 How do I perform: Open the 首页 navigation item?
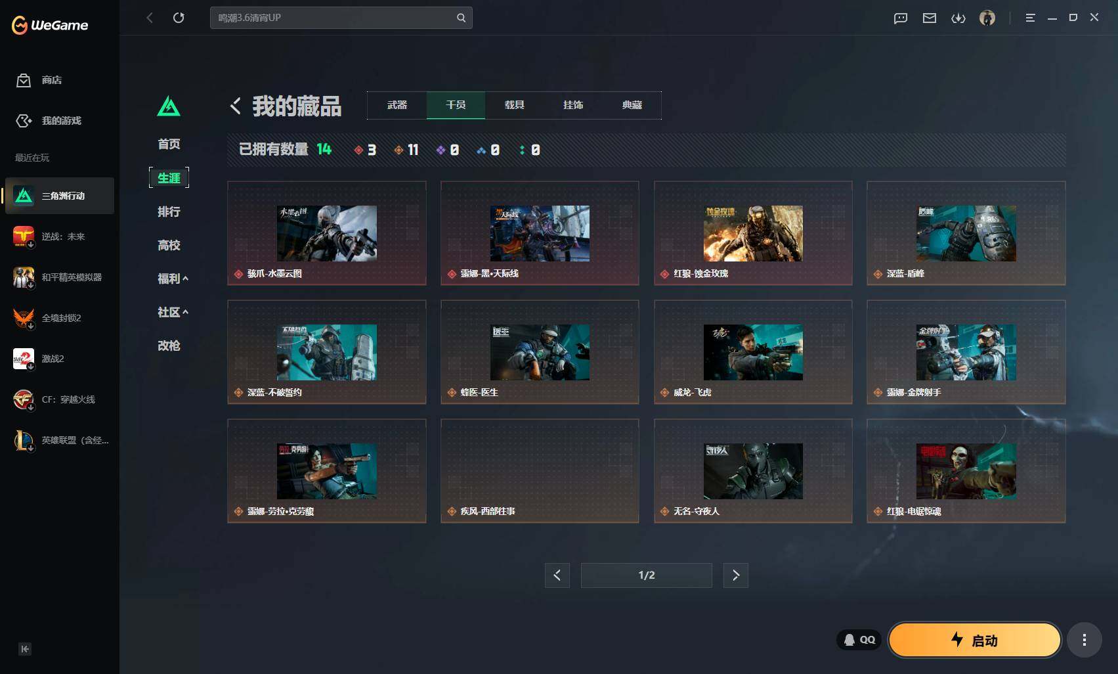click(x=169, y=144)
